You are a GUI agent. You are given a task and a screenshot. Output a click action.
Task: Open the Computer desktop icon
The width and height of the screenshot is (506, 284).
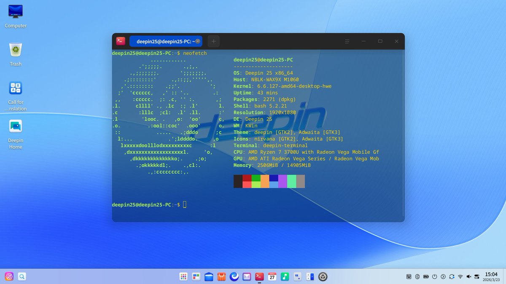(16, 16)
